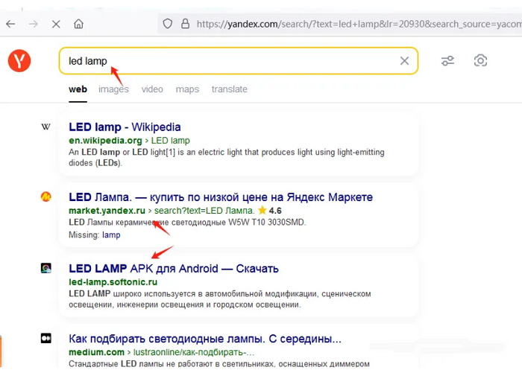Screen dimensions: 522x370
Task: Click market.yandex.ru green link
Action: pyautogui.click(x=107, y=211)
